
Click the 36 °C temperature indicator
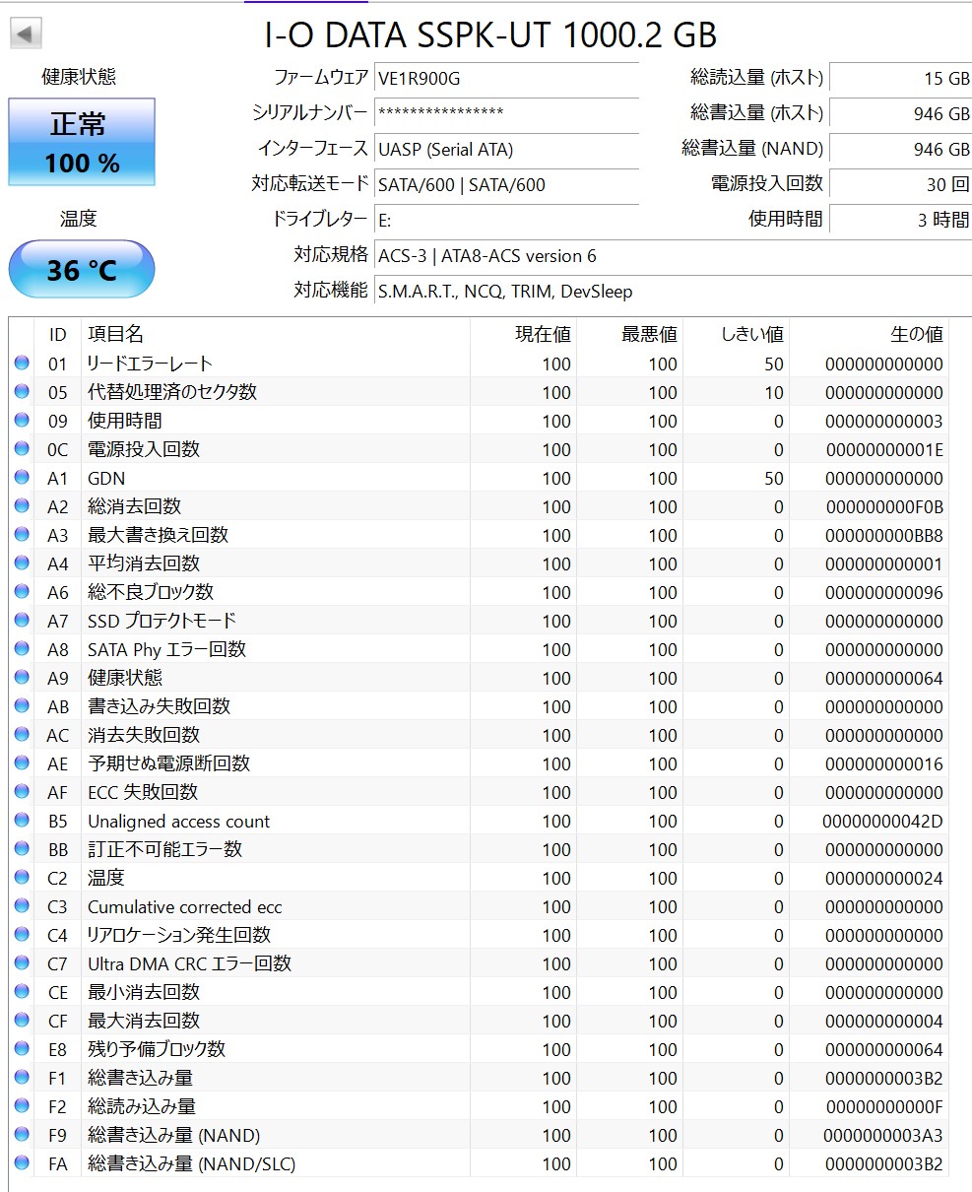[82, 269]
